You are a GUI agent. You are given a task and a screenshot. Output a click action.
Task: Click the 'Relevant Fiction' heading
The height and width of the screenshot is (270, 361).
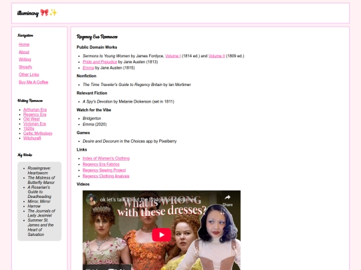[x=92, y=93]
